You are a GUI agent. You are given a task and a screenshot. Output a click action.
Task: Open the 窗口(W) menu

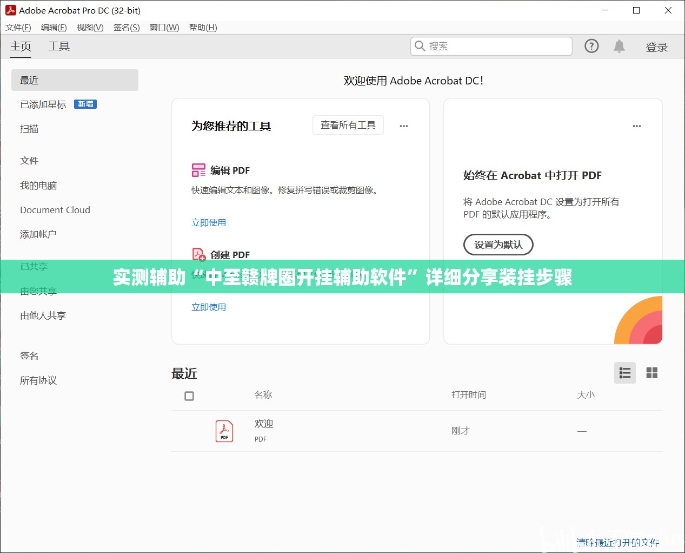pyautogui.click(x=164, y=28)
